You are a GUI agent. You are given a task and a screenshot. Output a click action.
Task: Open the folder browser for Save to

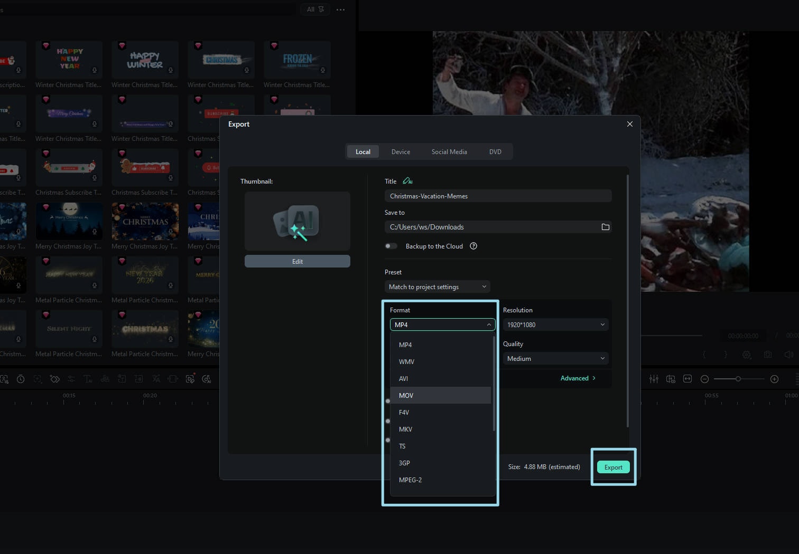[x=605, y=227]
